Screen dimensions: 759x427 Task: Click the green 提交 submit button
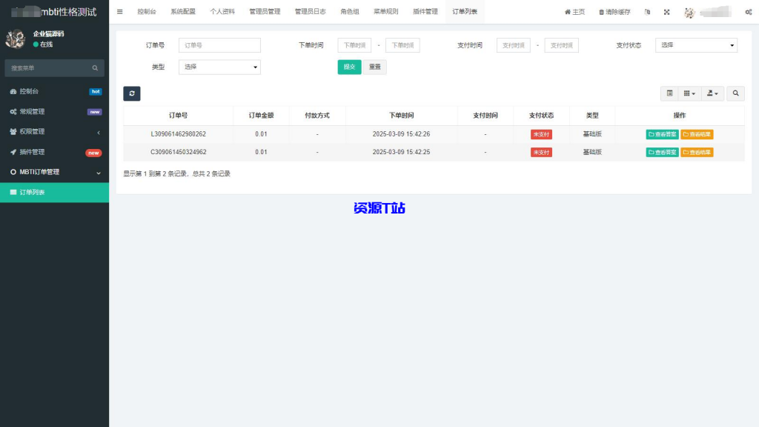pos(348,67)
